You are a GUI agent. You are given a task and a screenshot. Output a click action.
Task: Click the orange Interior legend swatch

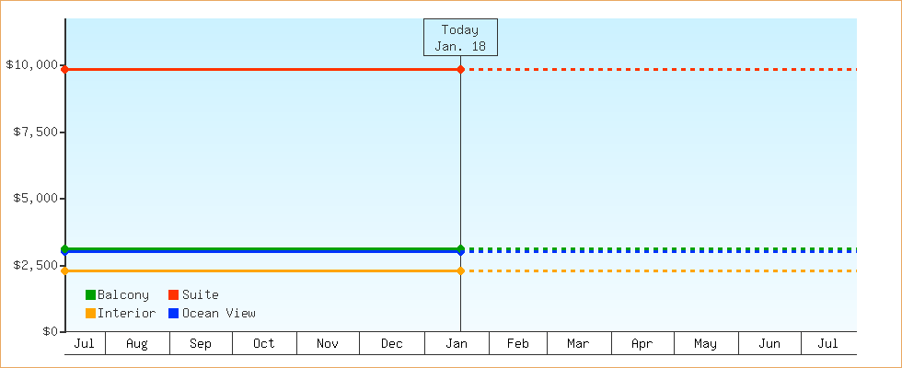point(90,314)
